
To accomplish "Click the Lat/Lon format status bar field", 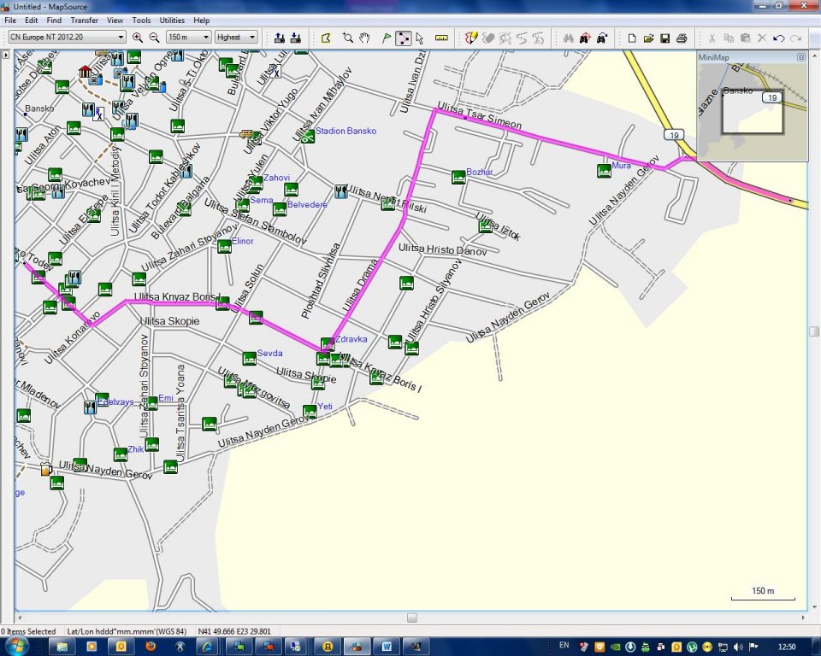I will pos(127,631).
